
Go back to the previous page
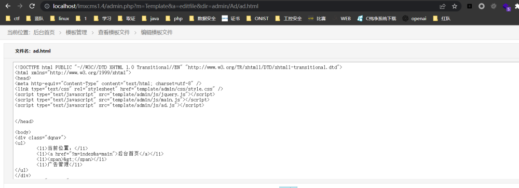8,6
